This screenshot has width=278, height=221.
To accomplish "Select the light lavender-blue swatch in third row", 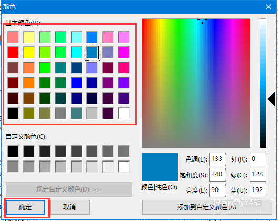I will point(92,68).
